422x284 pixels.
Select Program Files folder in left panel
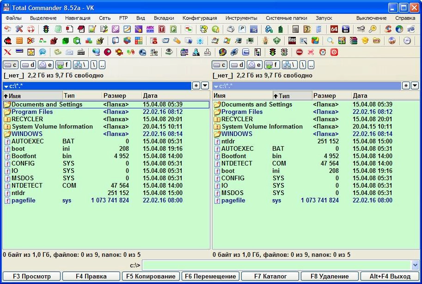(x=106, y=112)
